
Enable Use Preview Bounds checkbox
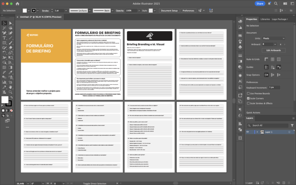pos(248,93)
